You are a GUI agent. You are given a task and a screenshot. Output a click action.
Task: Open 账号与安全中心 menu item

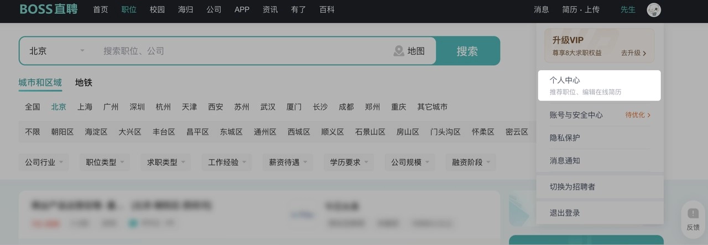[576, 115]
